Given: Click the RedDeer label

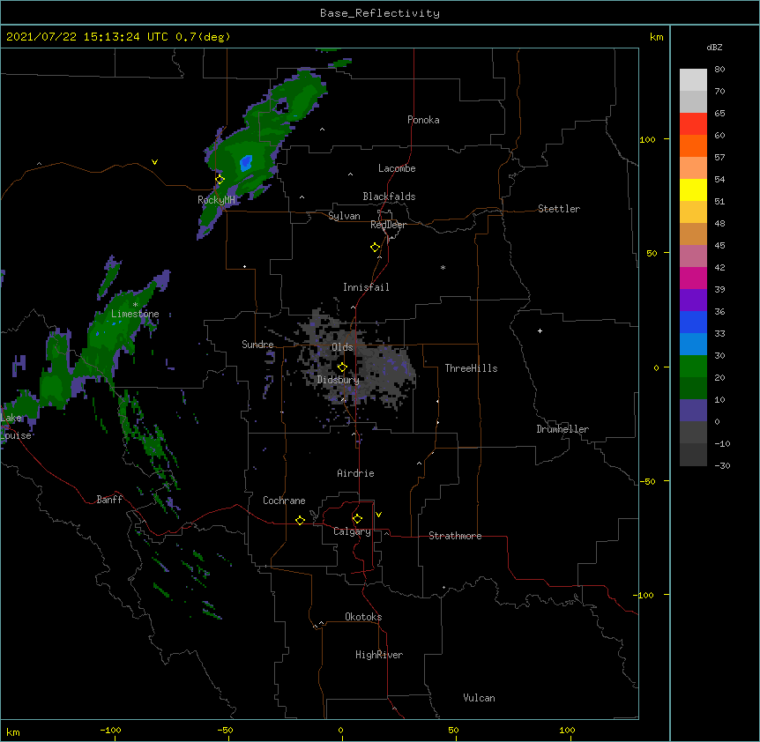Looking at the screenshot, I should point(388,225).
